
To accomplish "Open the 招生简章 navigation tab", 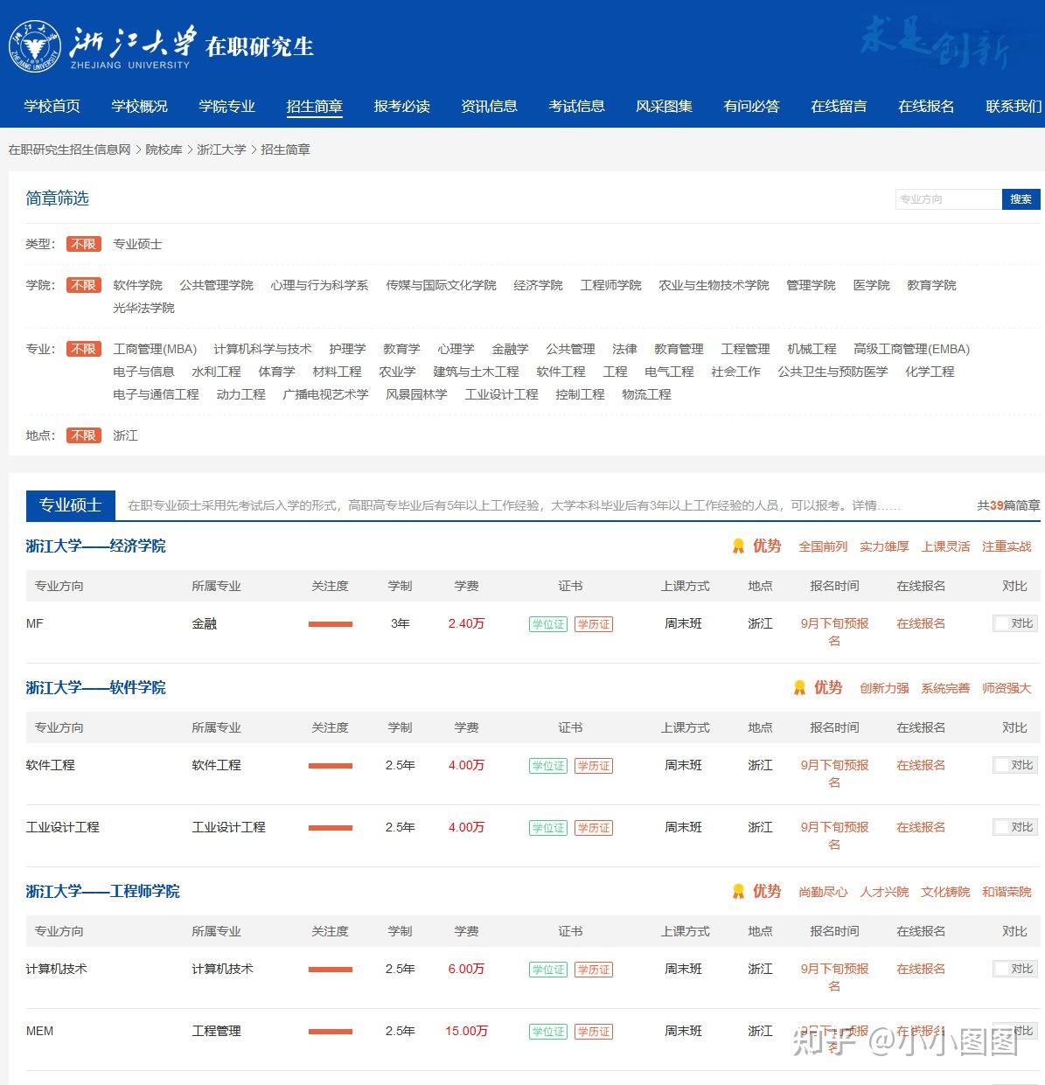I will point(315,106).
